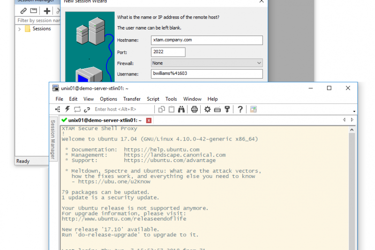Click the Copy icon in toolbar
The width and height of the screenshot is (375, 250).
162,110
